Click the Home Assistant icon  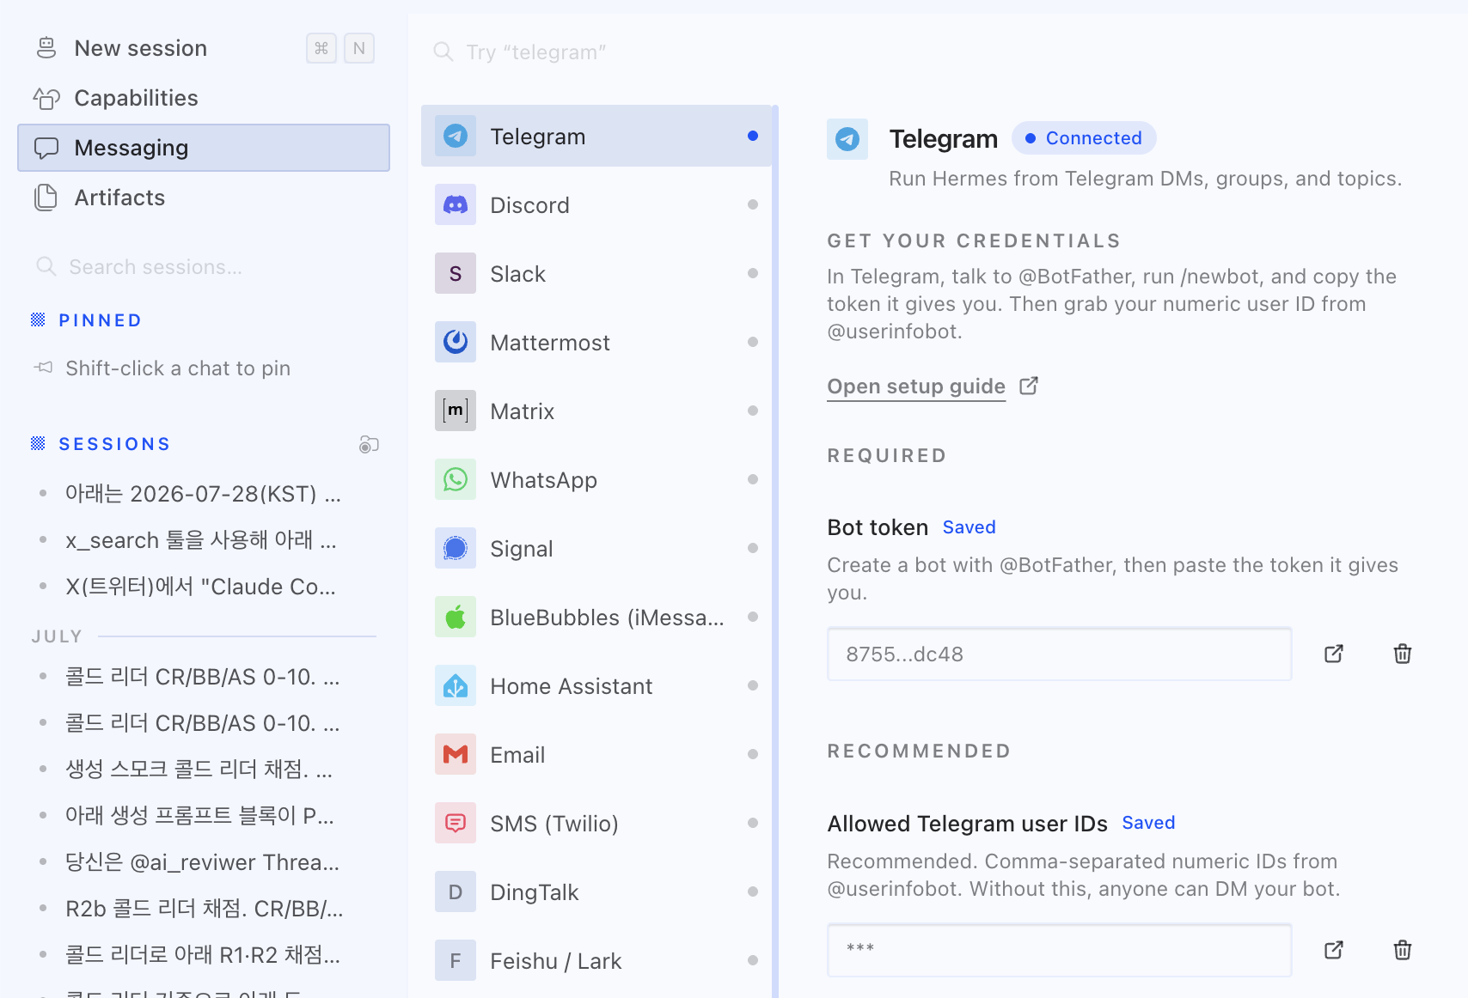(x=456, y=685)
